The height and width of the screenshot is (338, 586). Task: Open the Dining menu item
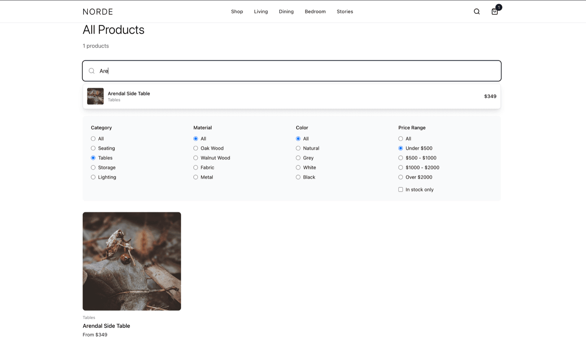point(286,11)
